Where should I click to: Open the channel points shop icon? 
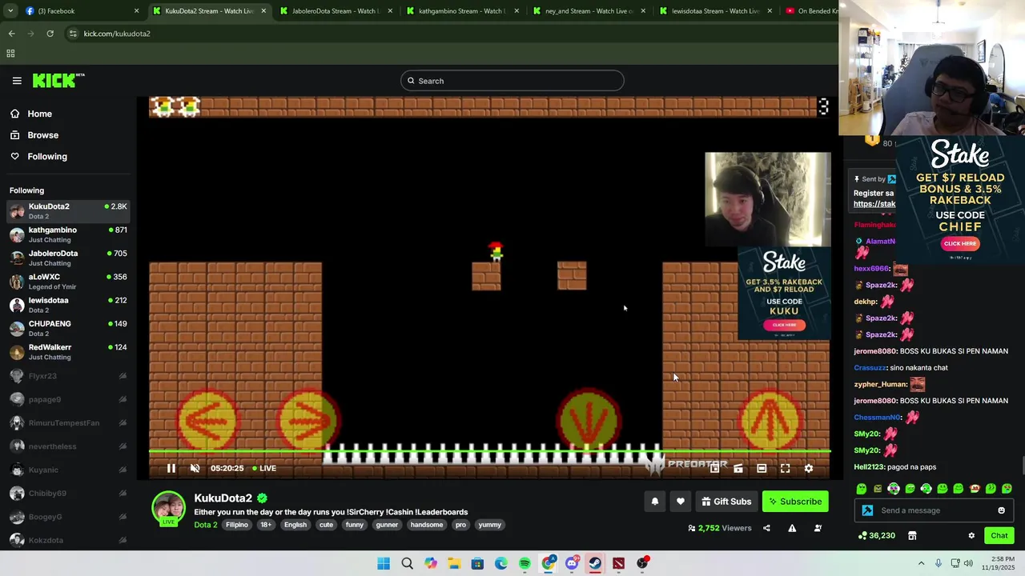click(912, 535)
